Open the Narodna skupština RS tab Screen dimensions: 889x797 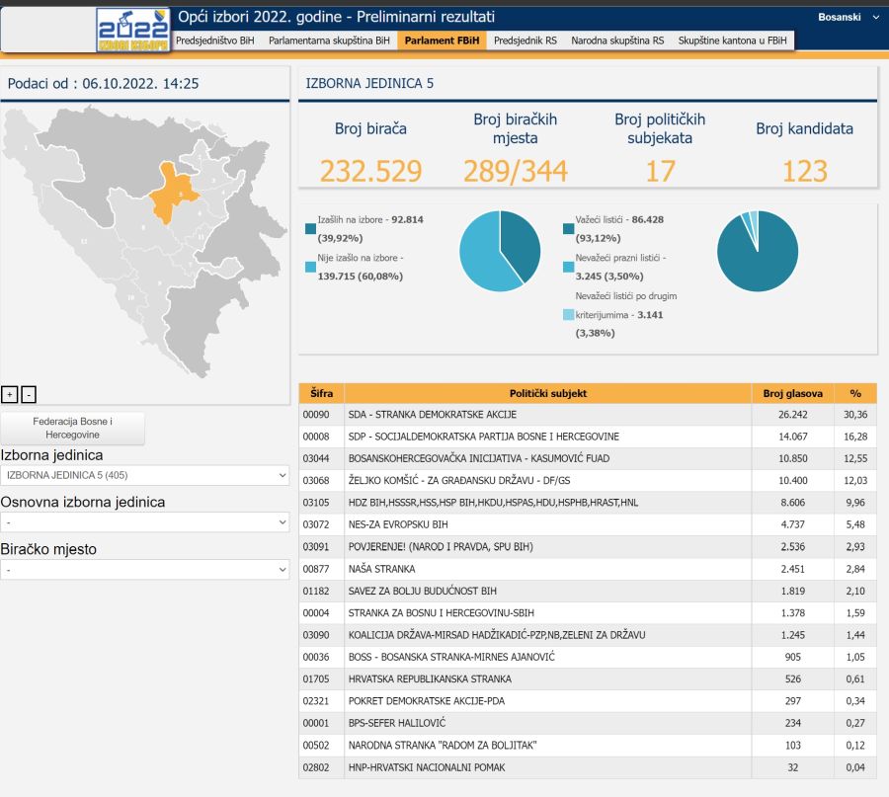pyautogui.click(x=617, y=40)
